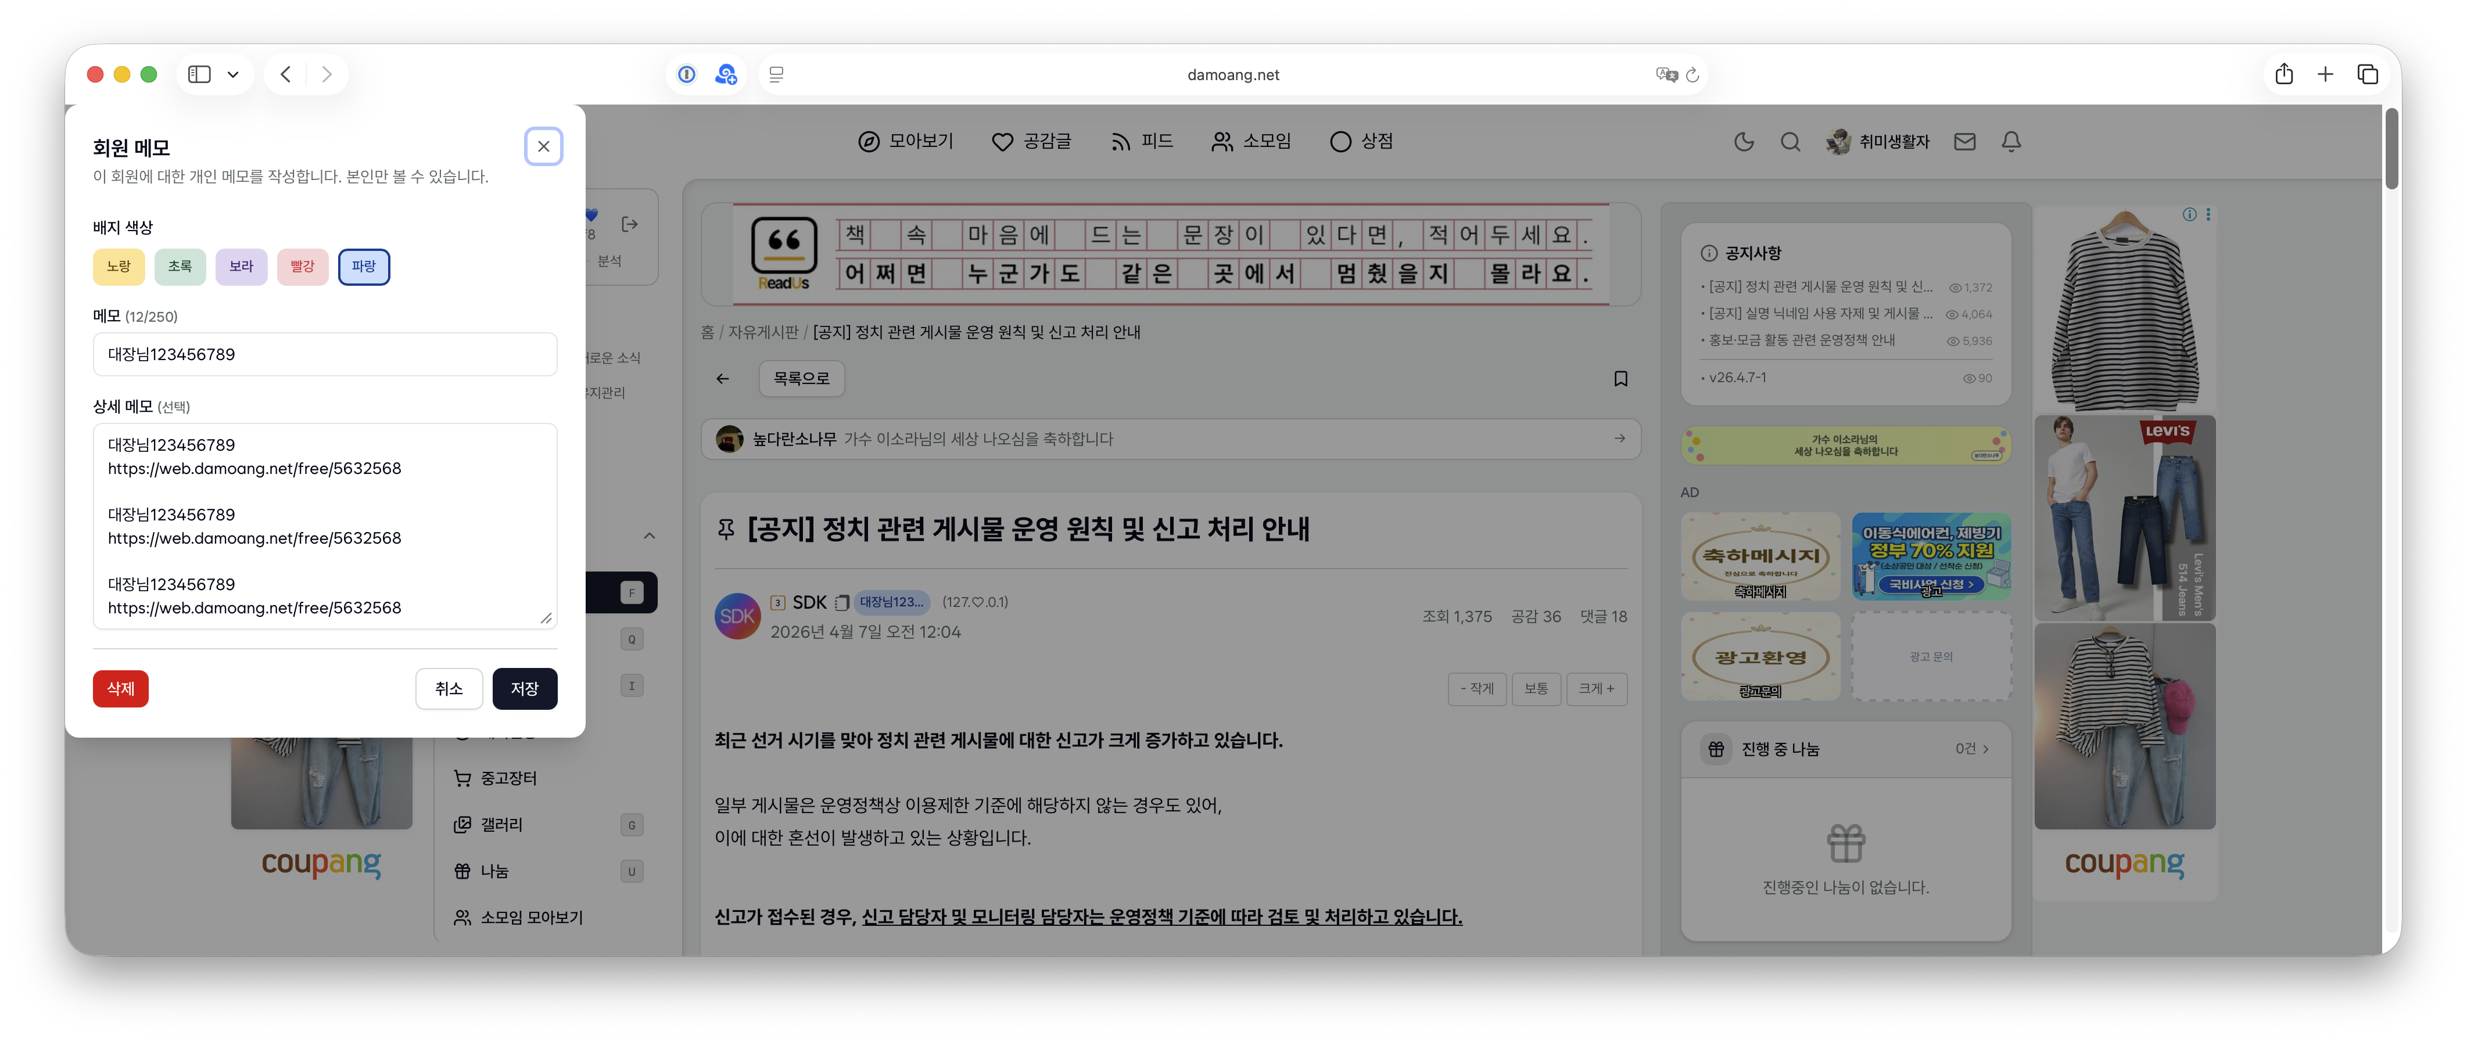Go forward in Safari history

(327, 74)
